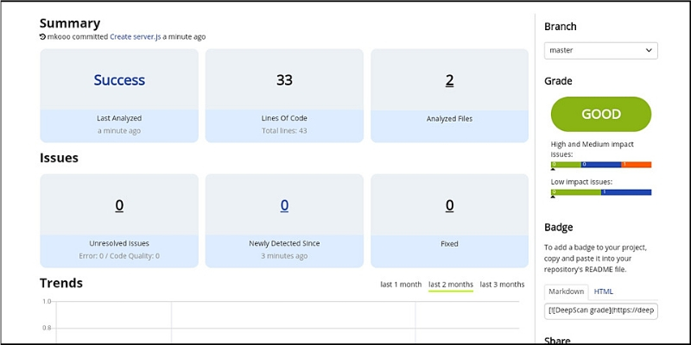Click the green GOOD grade badge

click(601, 114)
